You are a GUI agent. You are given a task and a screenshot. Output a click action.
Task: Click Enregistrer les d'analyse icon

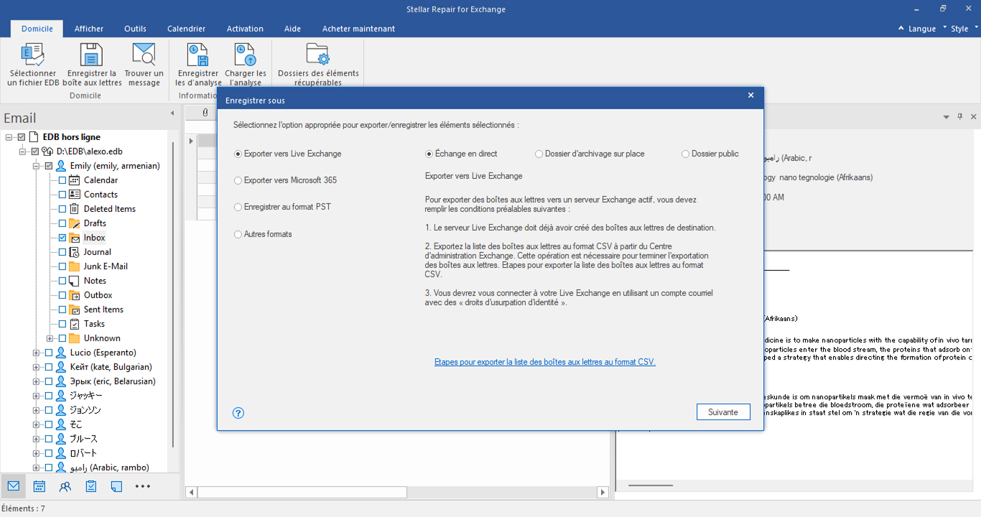pyautogui.click(x=197, y=55)
